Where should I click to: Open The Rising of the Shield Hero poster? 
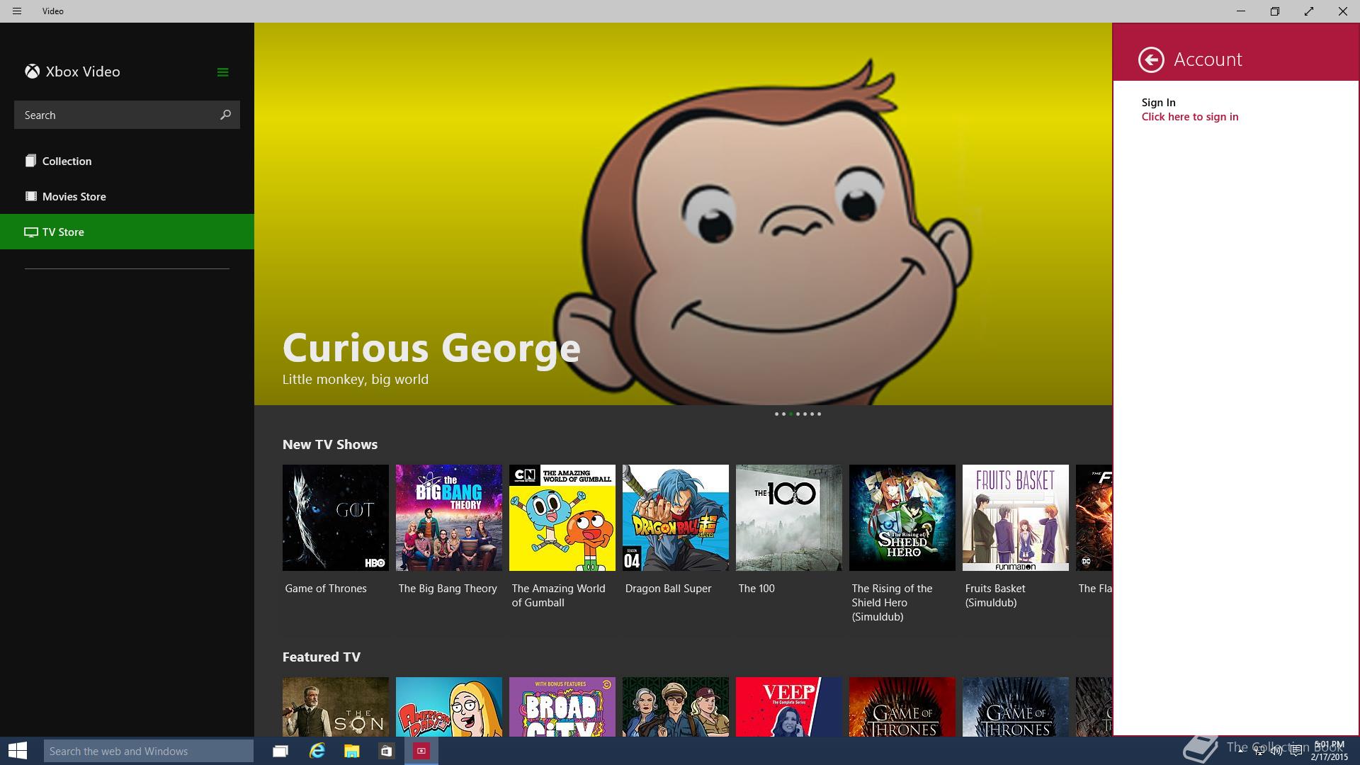(x=902, y=518)
